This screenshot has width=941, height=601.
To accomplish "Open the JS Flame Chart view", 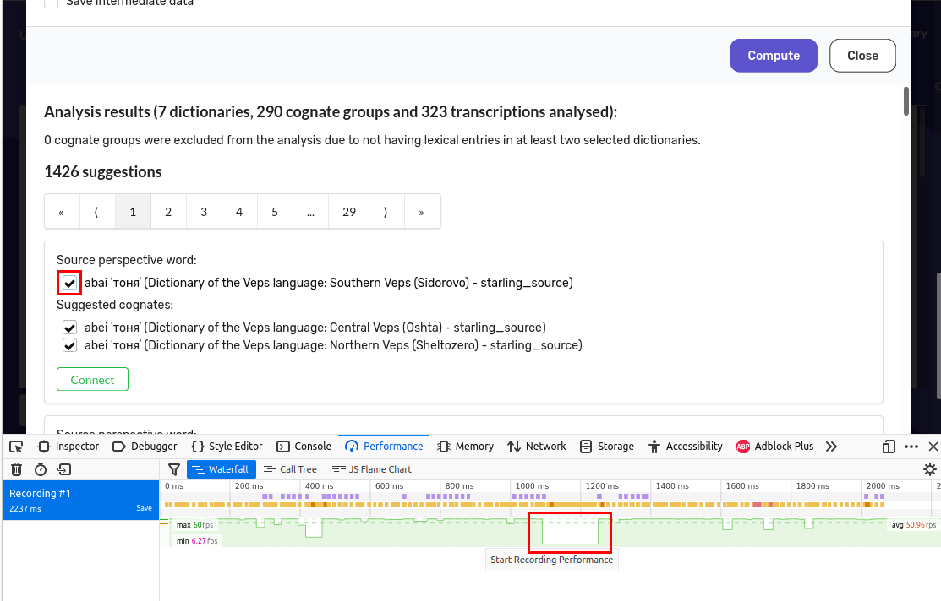I will 372,469.
